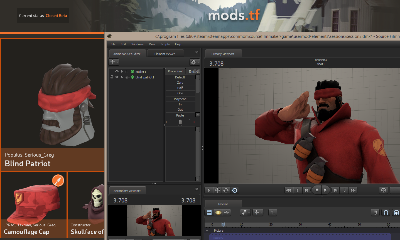Image resolution: width=400 pixels, height=240 pixels.
Task: Activate the Rotate manipulator tool
Action: [226, 190]
